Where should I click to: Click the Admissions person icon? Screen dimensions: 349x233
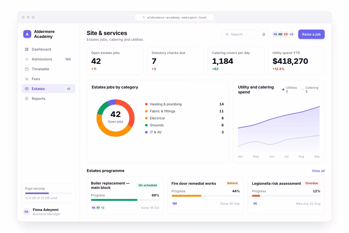[x=27, y=59]
